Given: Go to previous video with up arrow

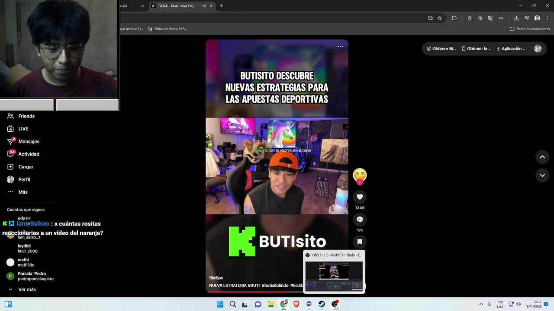Looking at the screenshot, I should coord(542,157).
